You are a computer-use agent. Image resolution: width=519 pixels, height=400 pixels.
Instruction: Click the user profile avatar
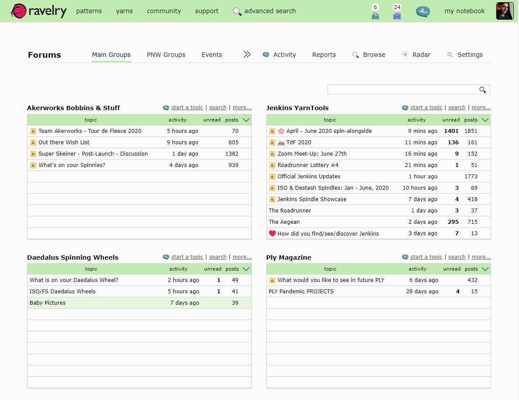[505, 11]
